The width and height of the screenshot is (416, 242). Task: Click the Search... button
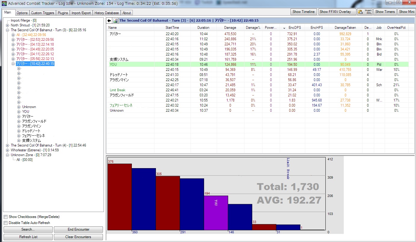click(28, 229)
